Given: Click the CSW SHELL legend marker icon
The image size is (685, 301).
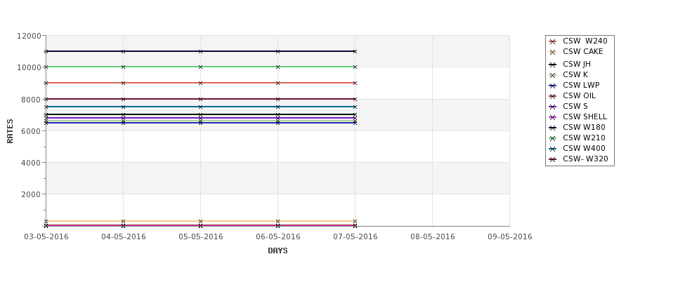Looking at the screenshot, I should 553,117.
